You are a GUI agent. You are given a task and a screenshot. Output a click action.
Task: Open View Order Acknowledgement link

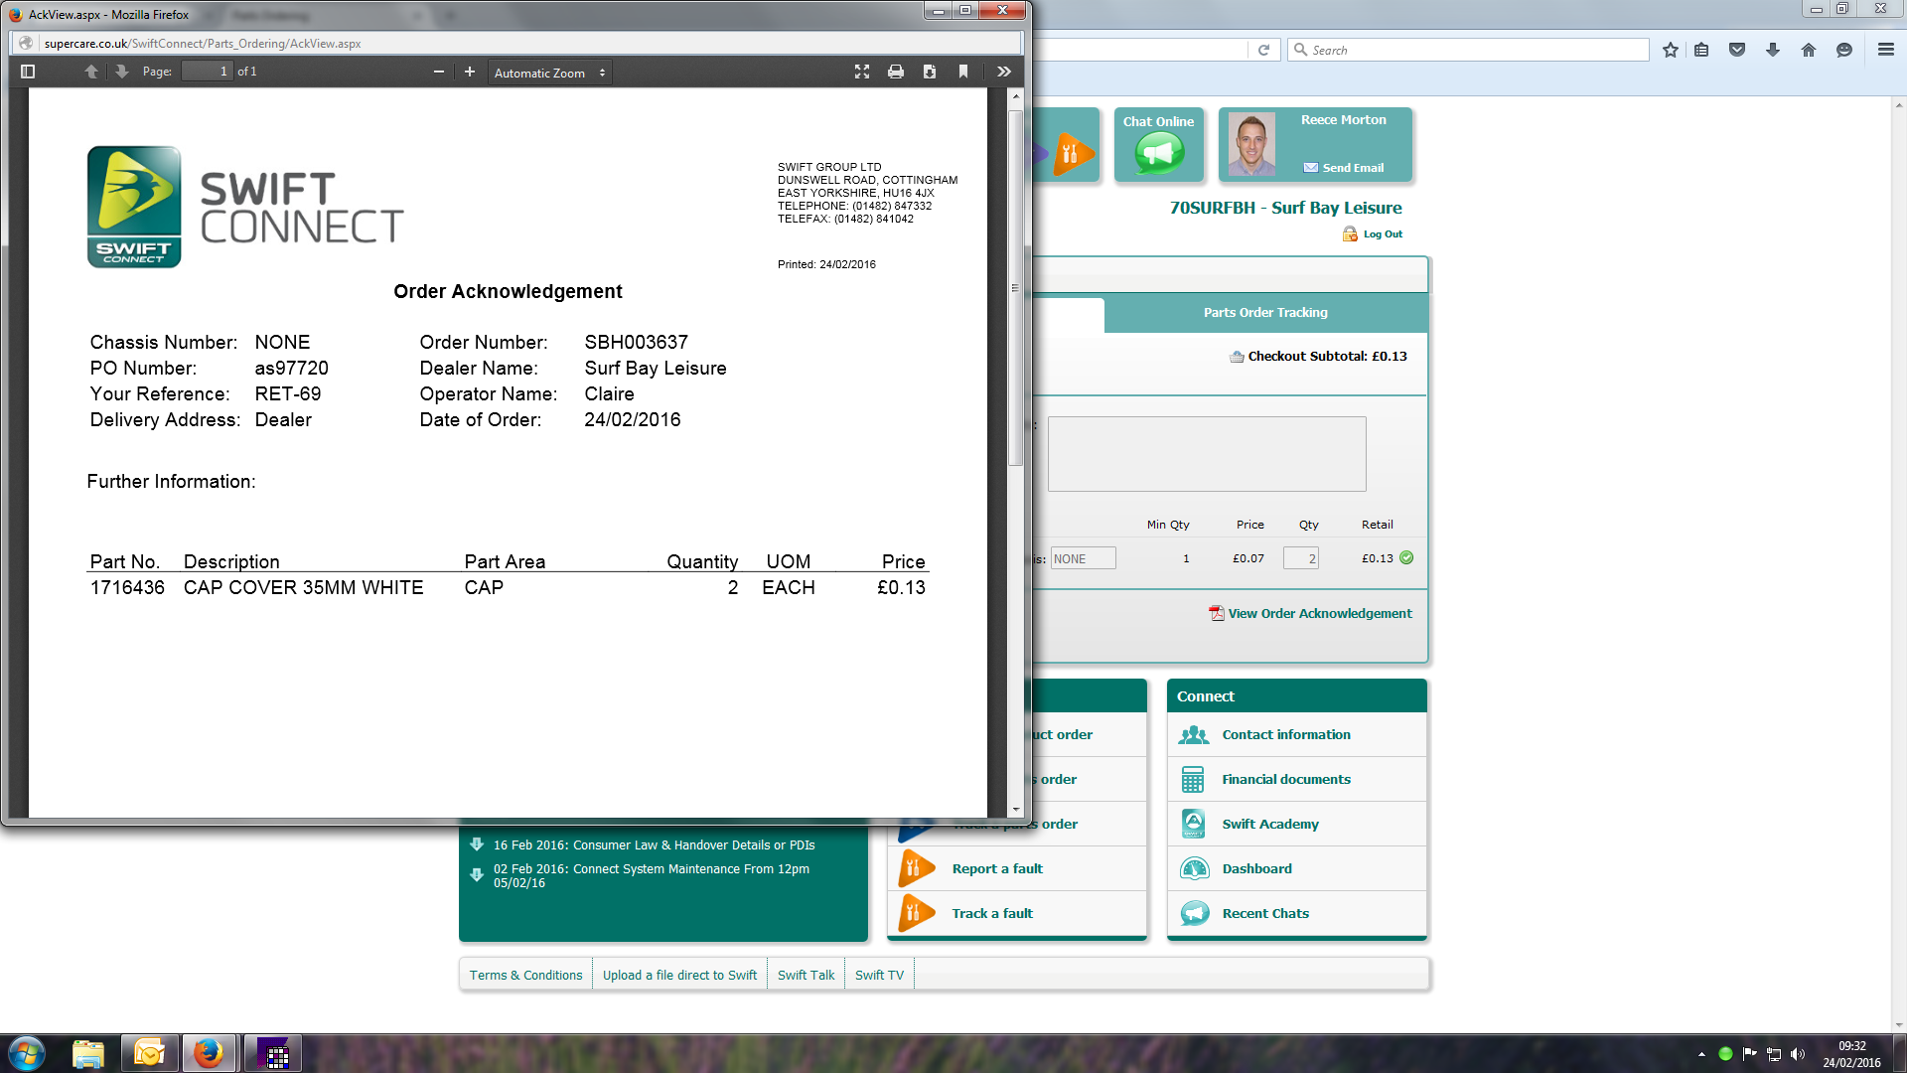[1319, 613]
